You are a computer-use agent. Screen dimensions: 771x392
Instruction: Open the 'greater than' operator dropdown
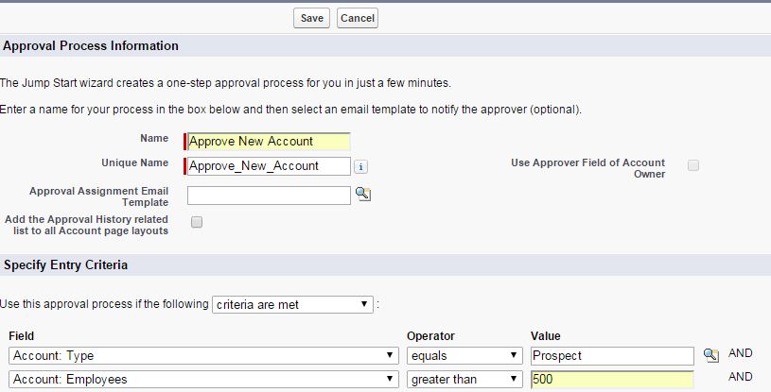(x=464, y=379)
